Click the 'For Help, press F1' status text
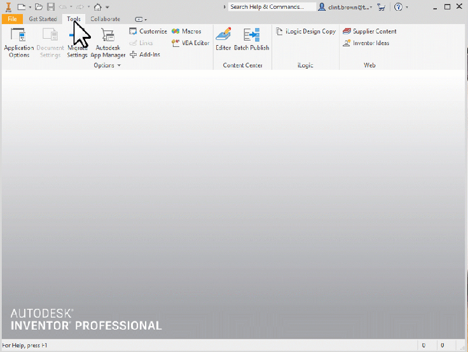The image size is (468, 352). [24, 346]
